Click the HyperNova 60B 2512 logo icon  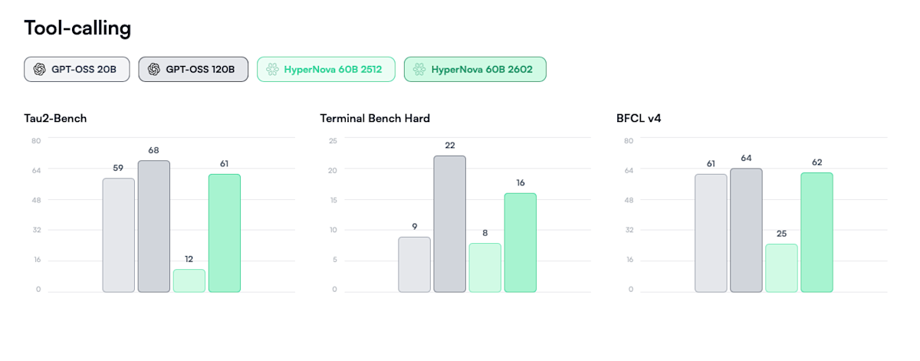[272, 69]
